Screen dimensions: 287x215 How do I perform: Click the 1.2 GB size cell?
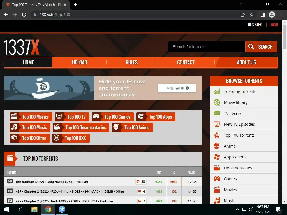click(192, 181)
